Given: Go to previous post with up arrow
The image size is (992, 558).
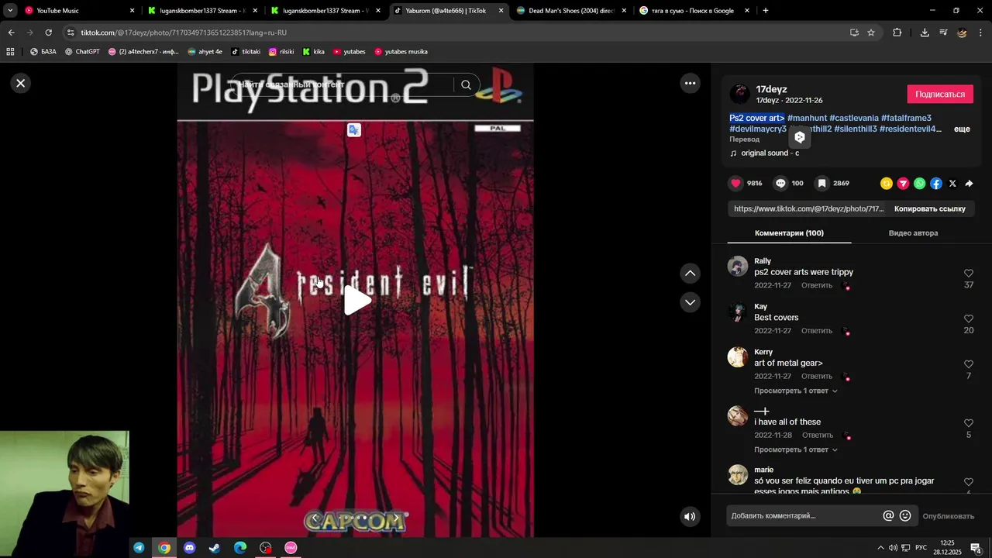Looking at the screenshot, I should (x=690, y=274).
